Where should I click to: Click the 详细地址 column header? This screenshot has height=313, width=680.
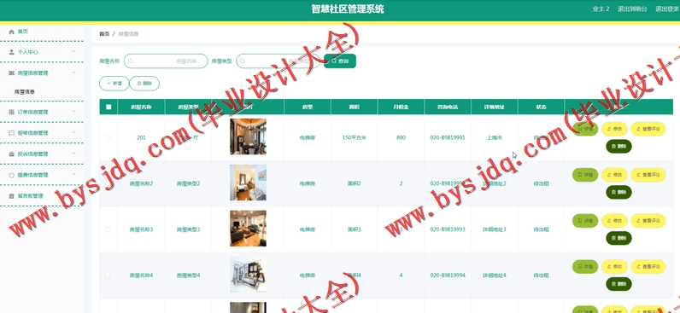coord(495,107)
